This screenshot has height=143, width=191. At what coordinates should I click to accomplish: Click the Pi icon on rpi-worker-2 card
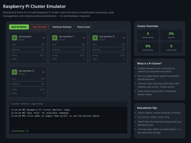95,38
